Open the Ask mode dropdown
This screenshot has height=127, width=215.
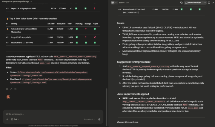click(x=15, y=119)
